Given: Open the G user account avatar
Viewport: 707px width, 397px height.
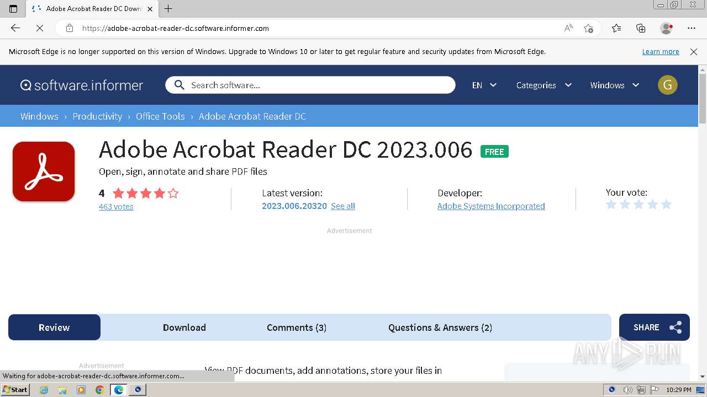Looking at the screenshot, I should (667, 85).
